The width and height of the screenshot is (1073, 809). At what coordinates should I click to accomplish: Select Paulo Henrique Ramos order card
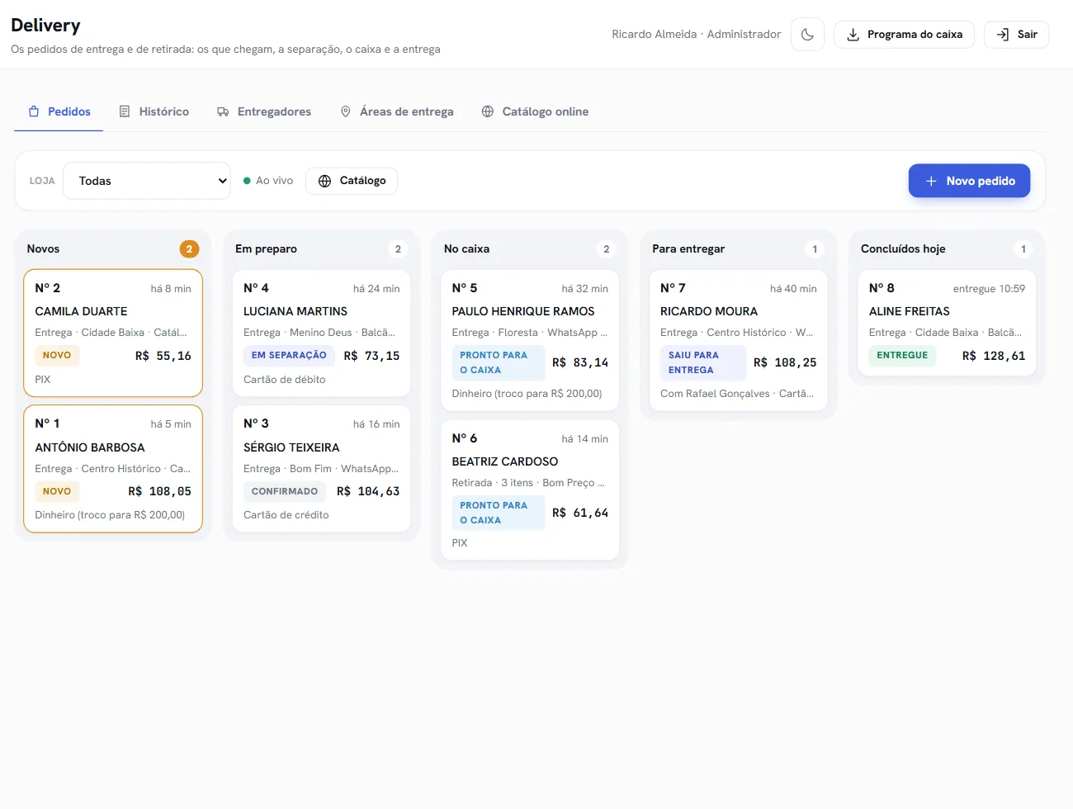530,340
